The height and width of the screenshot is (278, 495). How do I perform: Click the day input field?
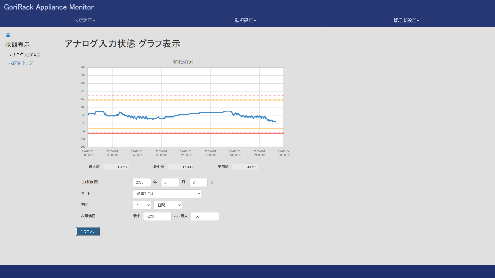199,182
